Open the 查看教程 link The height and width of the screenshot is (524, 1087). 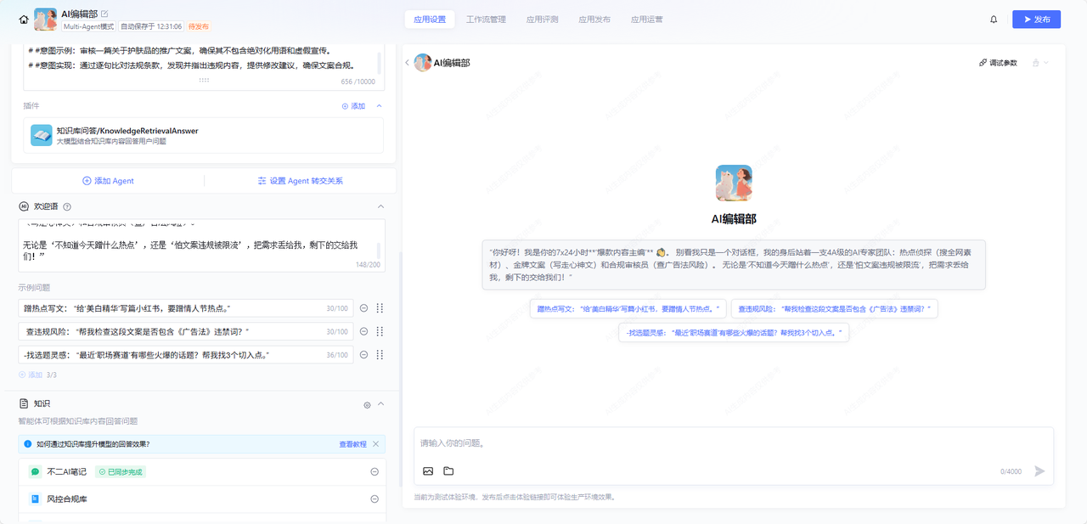[x=352, y=444]
